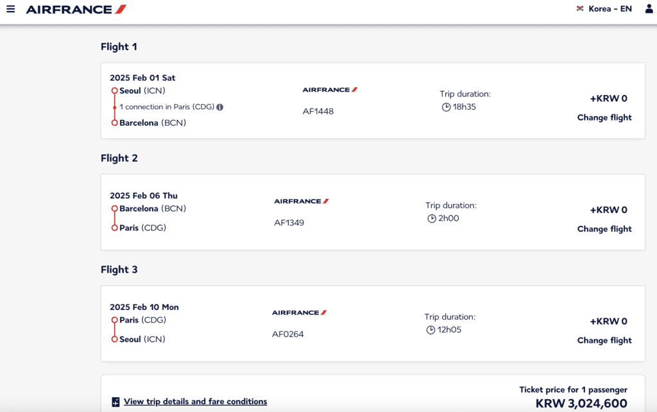
Task: Click the clock icon beside 12h05
Action: [431, 330]
